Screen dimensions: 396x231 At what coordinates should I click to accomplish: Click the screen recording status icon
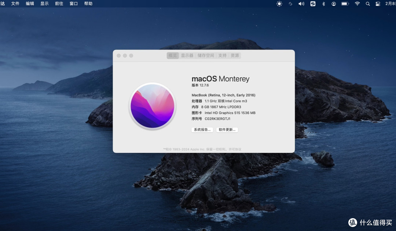[x=279, y=4]
